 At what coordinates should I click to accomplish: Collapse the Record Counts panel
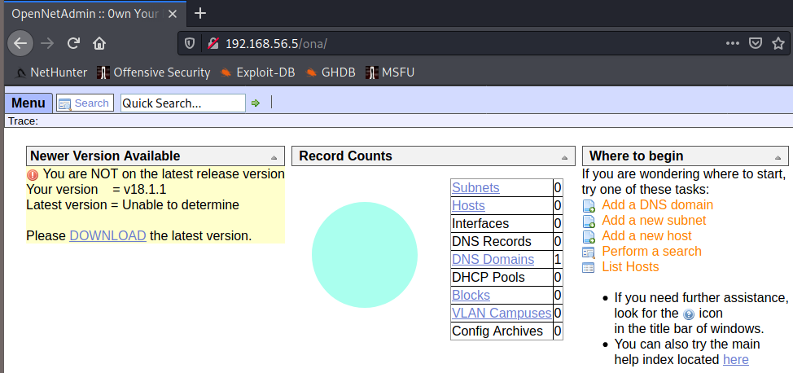(x=565, y=157)
